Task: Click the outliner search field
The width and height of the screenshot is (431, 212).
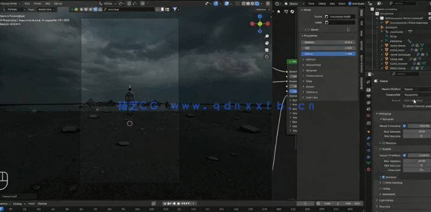Action: [x=402, y=3]
